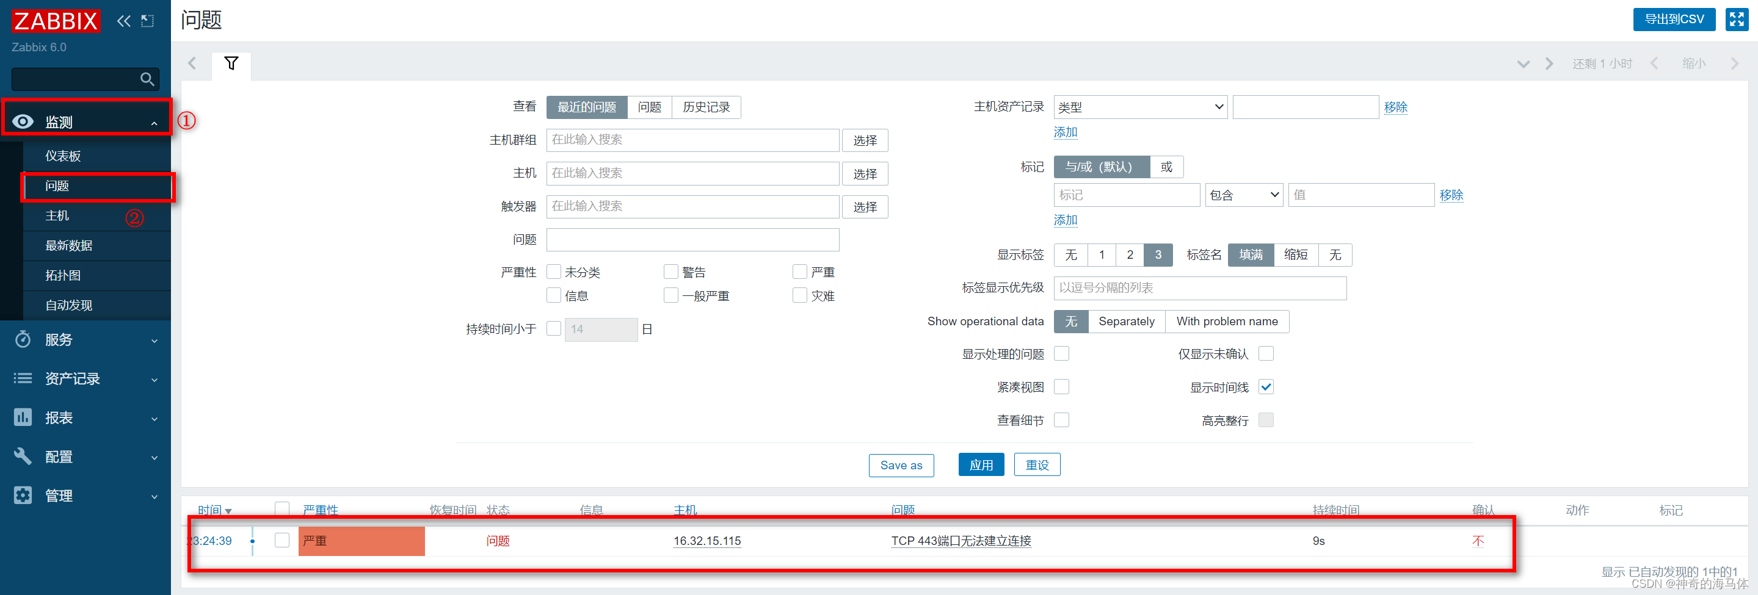Click the sidebar search magnifier icon
This screenshot has width=1758, height=595.
tap(147, 79)
